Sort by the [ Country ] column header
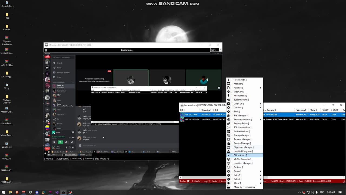The height and width of the screenshot is (195, 346). pyautogui.click(x=206, y=110)
